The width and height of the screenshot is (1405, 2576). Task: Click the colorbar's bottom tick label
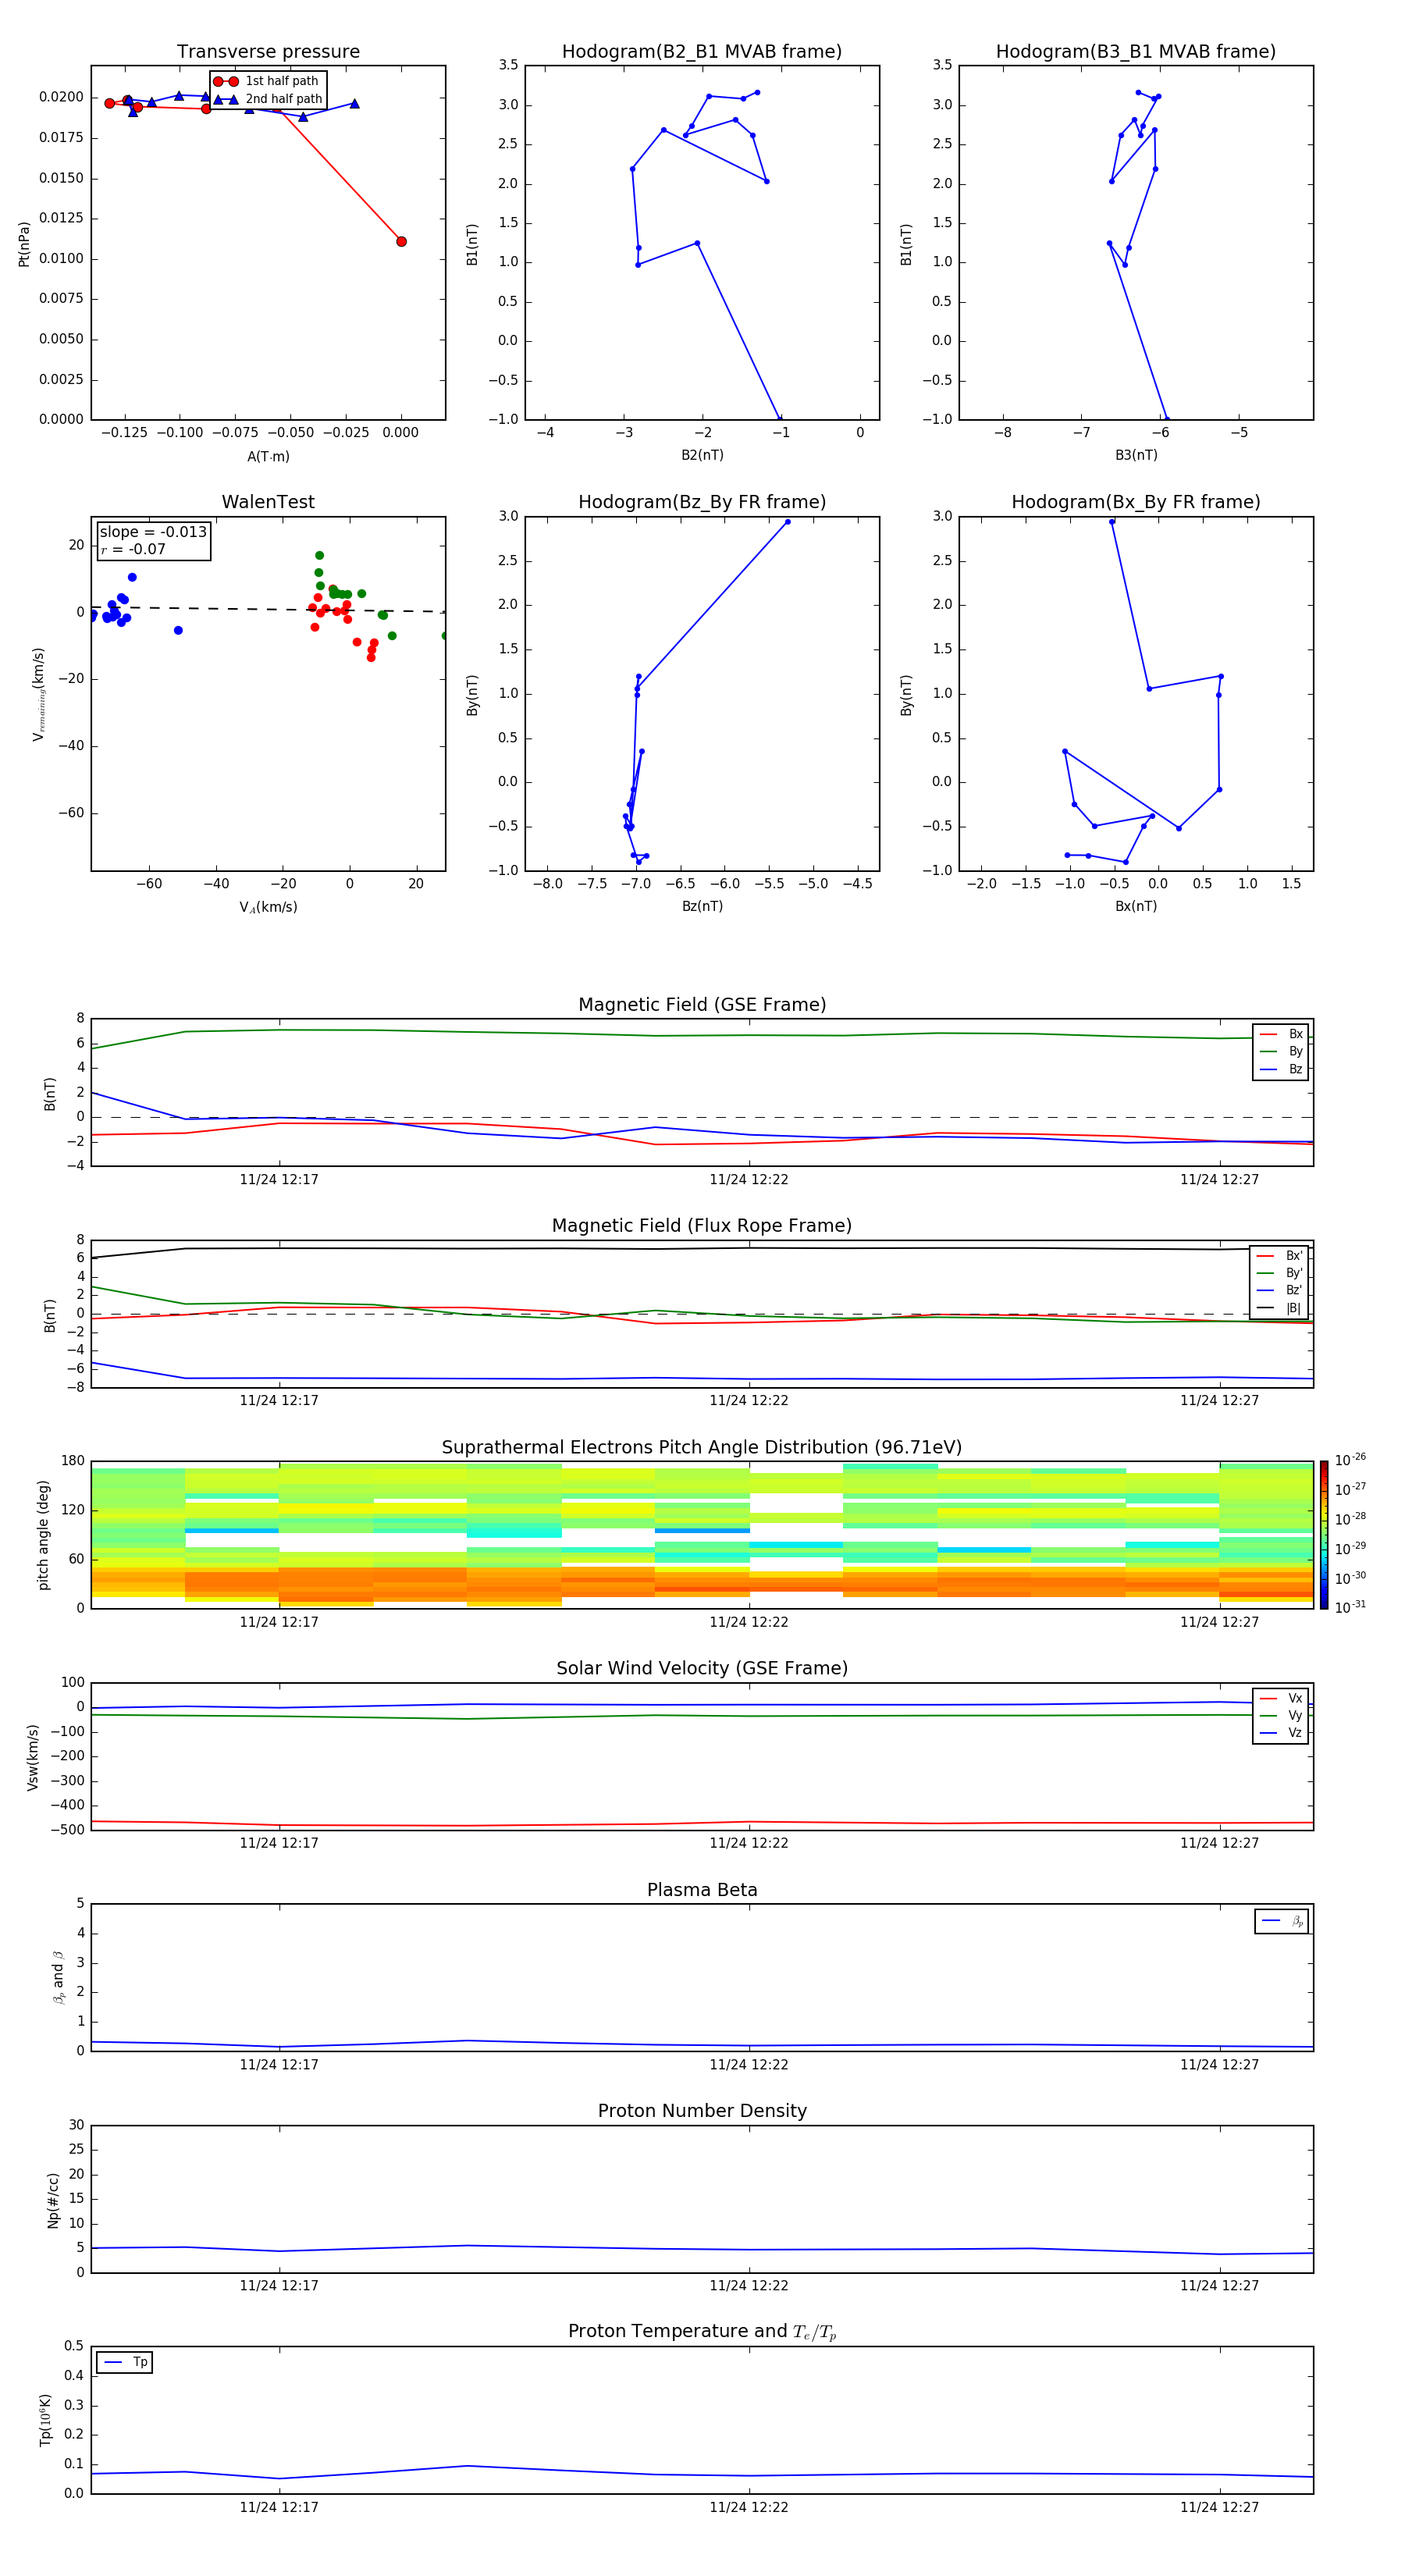[1350, 1607]
